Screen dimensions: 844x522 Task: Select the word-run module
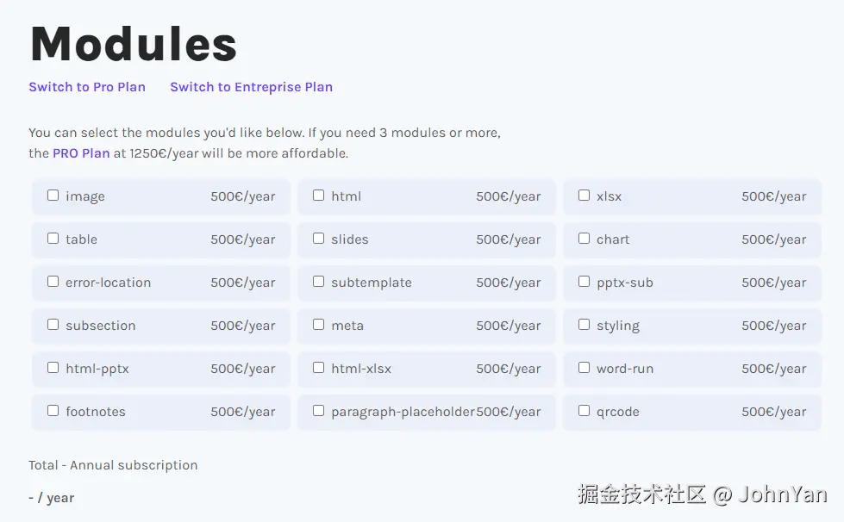pos(584,368)
